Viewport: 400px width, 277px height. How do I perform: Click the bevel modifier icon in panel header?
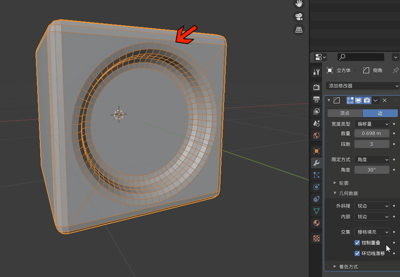[337, 100]
